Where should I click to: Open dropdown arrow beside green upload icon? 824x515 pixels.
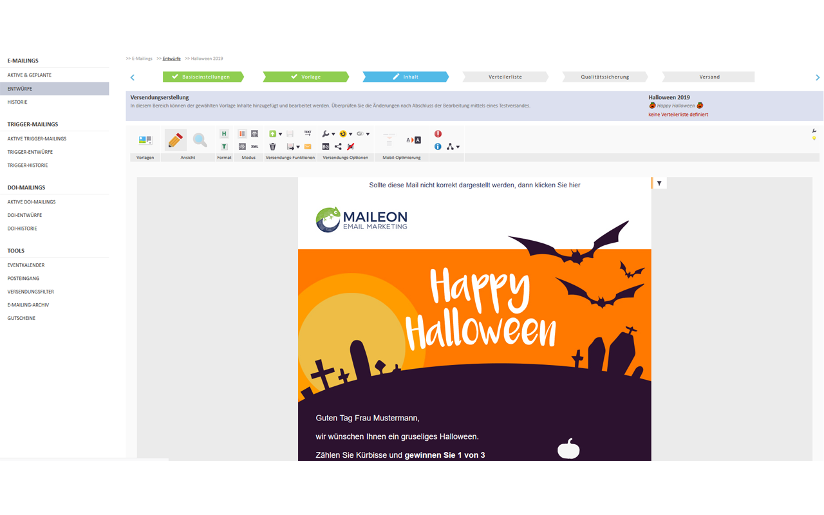coord(281,135)
